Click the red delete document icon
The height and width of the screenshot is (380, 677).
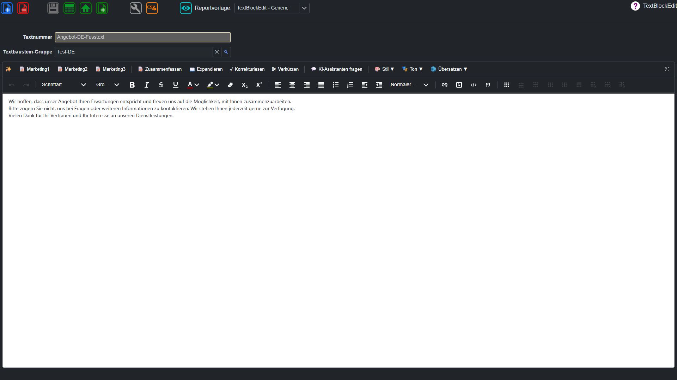23,8
